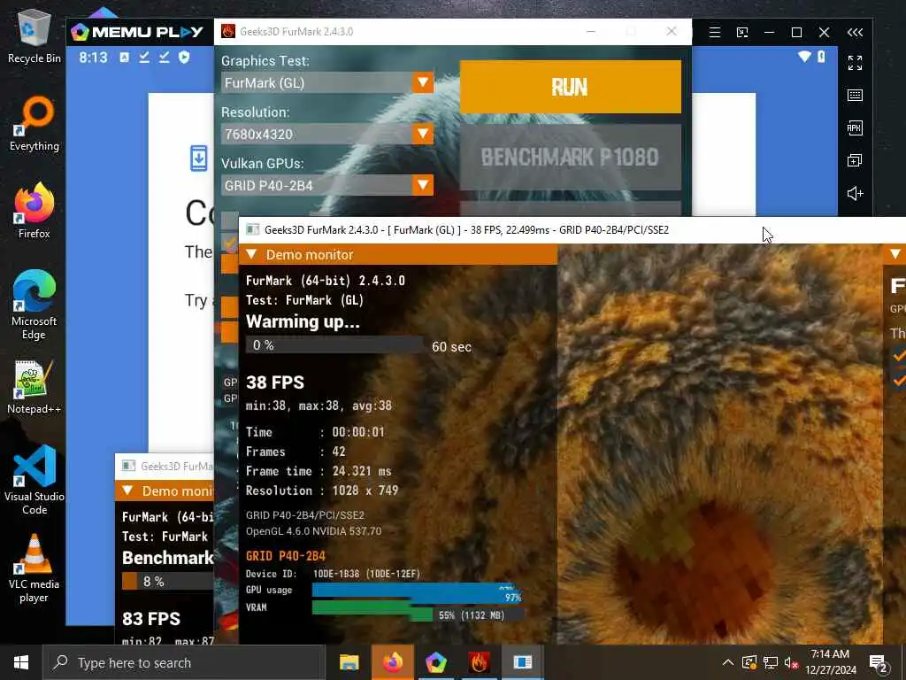The width and height of the screenshot is (906, 680).
Task: Click the first download-done checkmark notification icon in Android status bar
Action: point(144,58)
